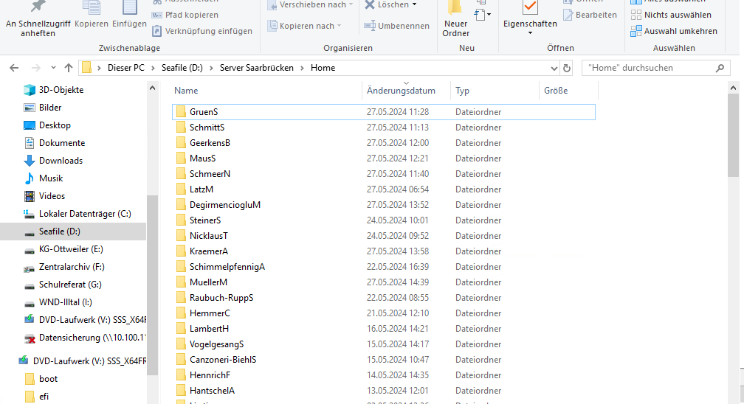Sort by Änderungsdatum column header
The image size is (744, 404).
[406, 91]
